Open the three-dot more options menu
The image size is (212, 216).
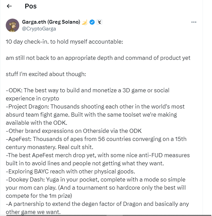194,22
